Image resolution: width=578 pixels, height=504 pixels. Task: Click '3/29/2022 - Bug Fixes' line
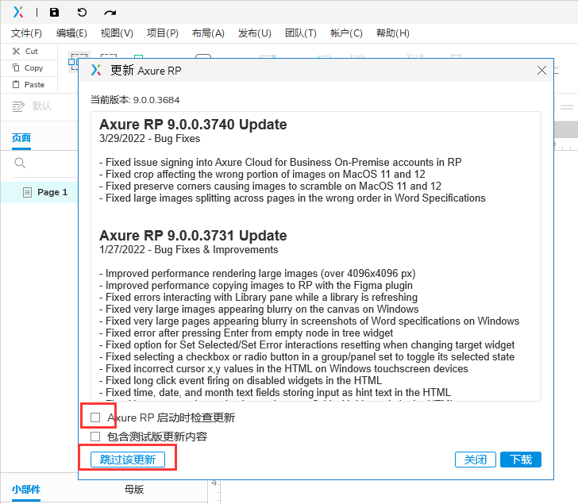click(149, 139)
